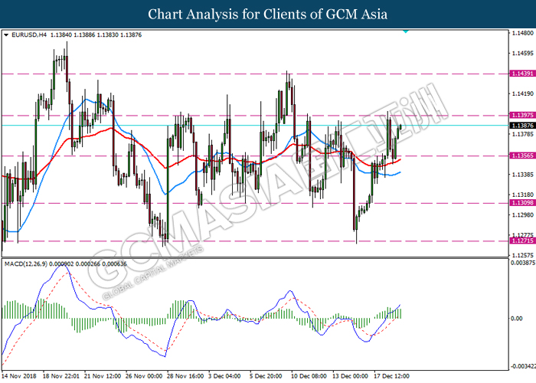Click the 18 Nov 22:01 time label
Viewport: 536px width, 383px height.
coord(60,376)
